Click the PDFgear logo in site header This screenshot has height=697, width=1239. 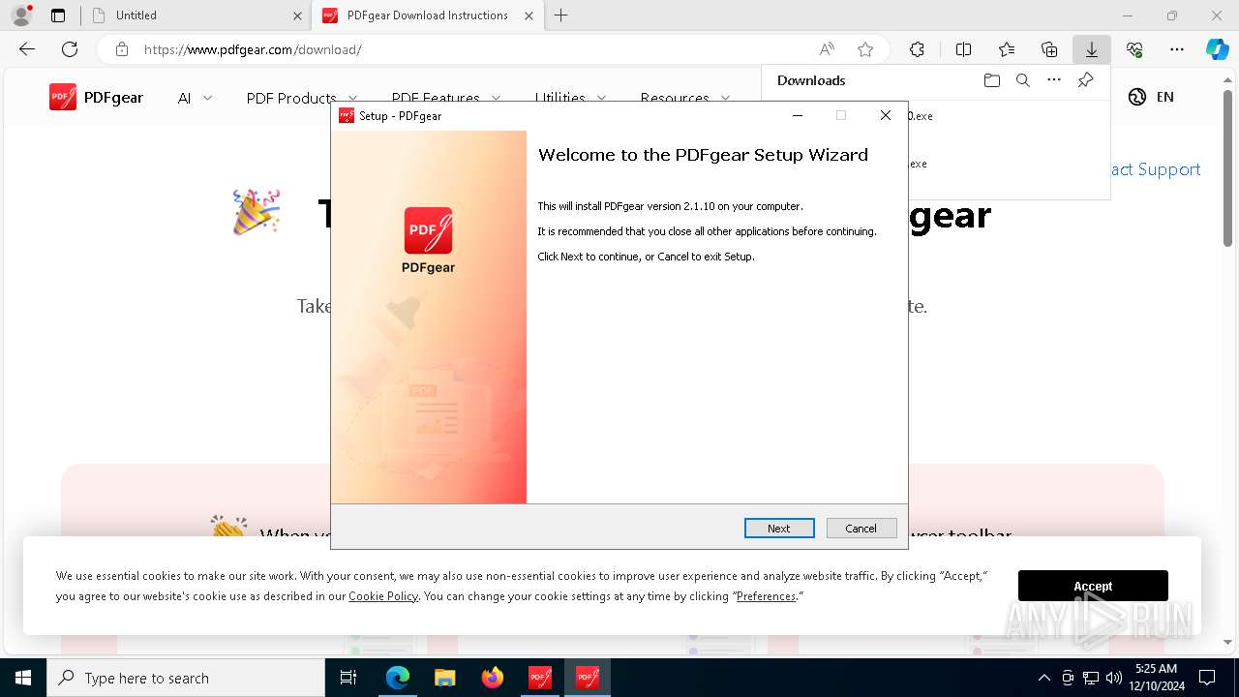(x=96, y=97)
